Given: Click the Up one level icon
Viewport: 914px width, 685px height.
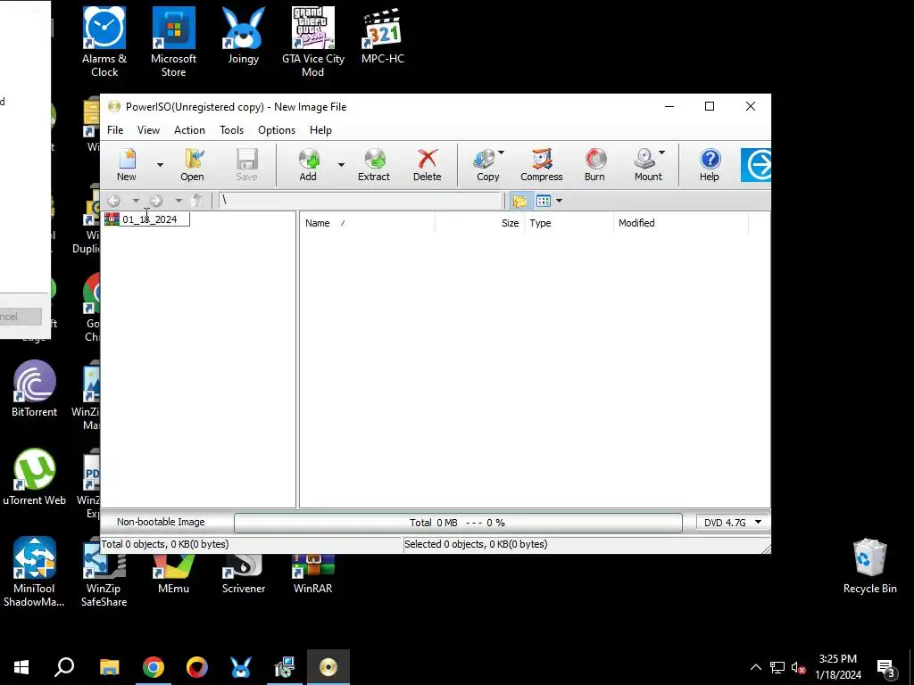Looking at the screenshot, I should click(197, 201).
